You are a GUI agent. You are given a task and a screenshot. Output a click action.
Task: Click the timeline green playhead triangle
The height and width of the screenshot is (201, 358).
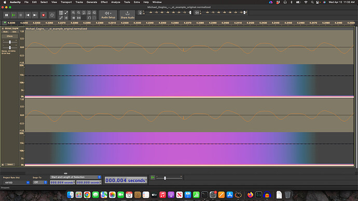pos(5,23)
